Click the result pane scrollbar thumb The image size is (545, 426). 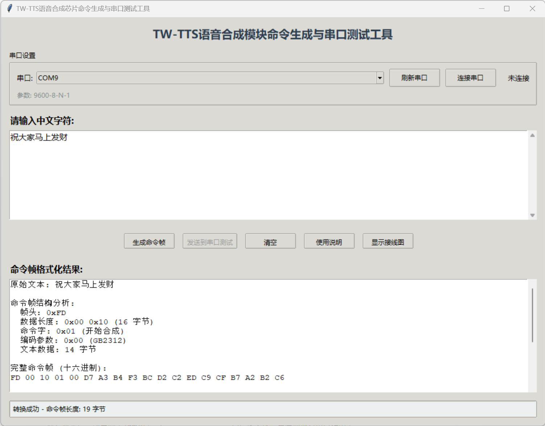tap(532, 315)
